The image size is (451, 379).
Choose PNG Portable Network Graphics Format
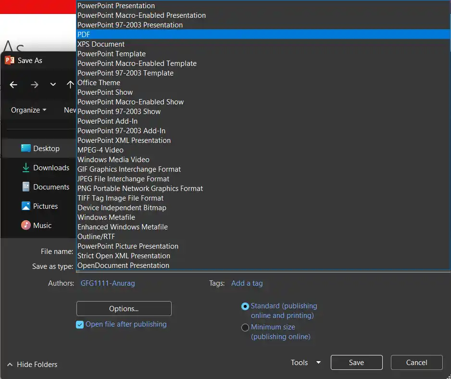click(x=263, y=189)
